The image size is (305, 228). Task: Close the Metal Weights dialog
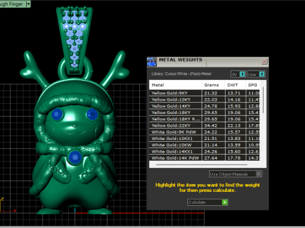coord(264,61)
